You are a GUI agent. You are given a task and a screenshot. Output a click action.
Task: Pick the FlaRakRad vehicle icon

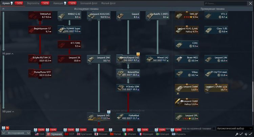coord(128,117)
